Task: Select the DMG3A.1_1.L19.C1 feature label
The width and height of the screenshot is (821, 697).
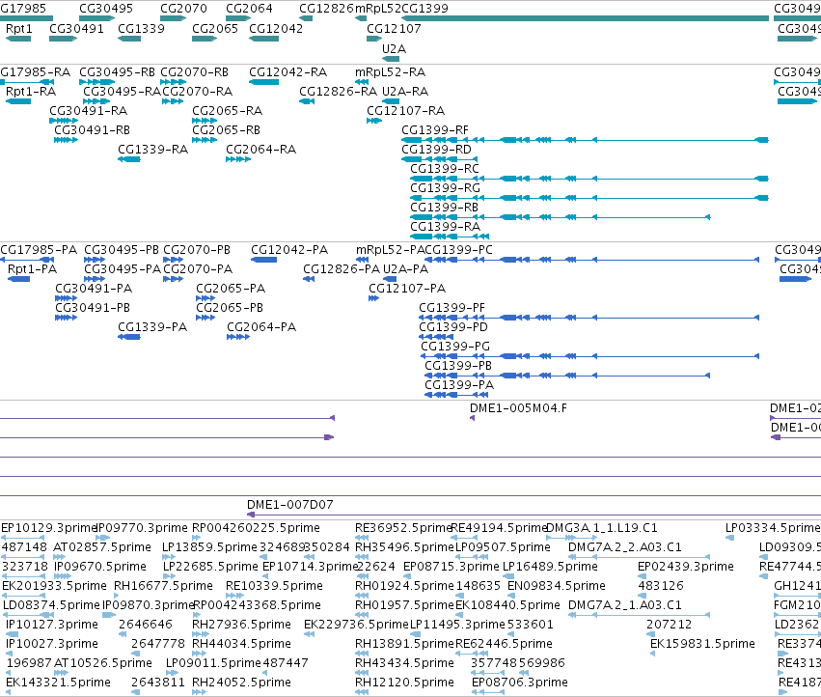Action: click(x=602, y=528)
